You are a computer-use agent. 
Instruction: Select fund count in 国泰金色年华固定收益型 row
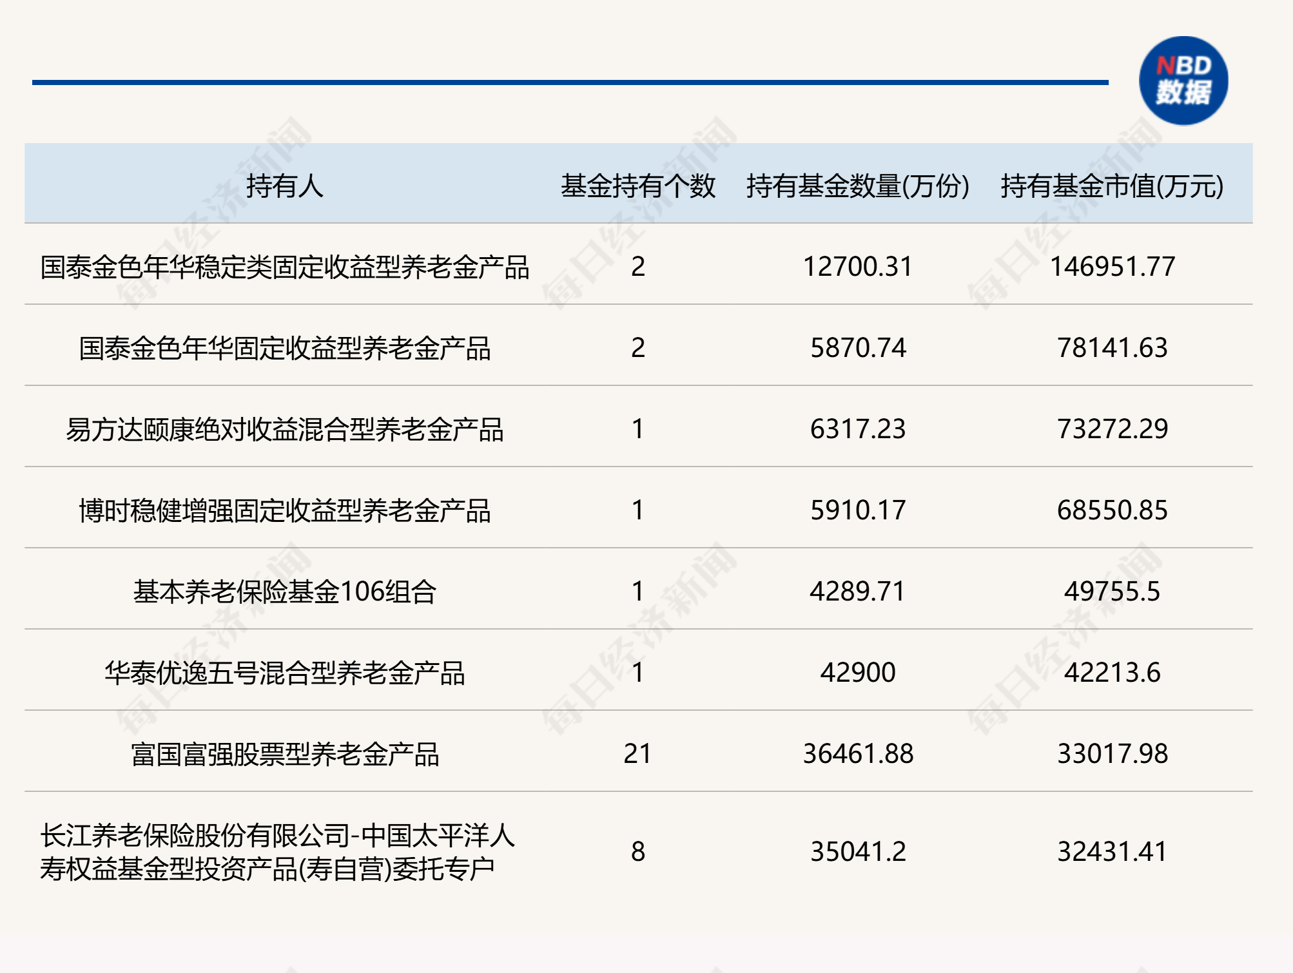pos(638,348)
